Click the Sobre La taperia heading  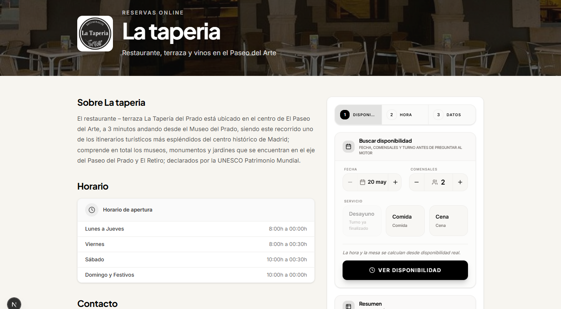(111, 102)
